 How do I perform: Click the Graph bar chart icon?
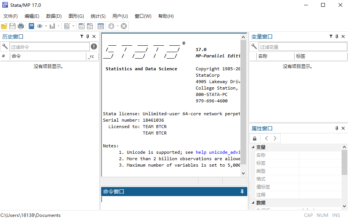52,26
